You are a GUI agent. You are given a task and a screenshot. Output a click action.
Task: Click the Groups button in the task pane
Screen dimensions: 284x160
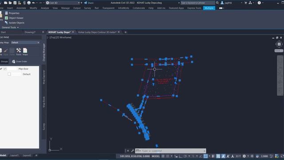[4, 61]
